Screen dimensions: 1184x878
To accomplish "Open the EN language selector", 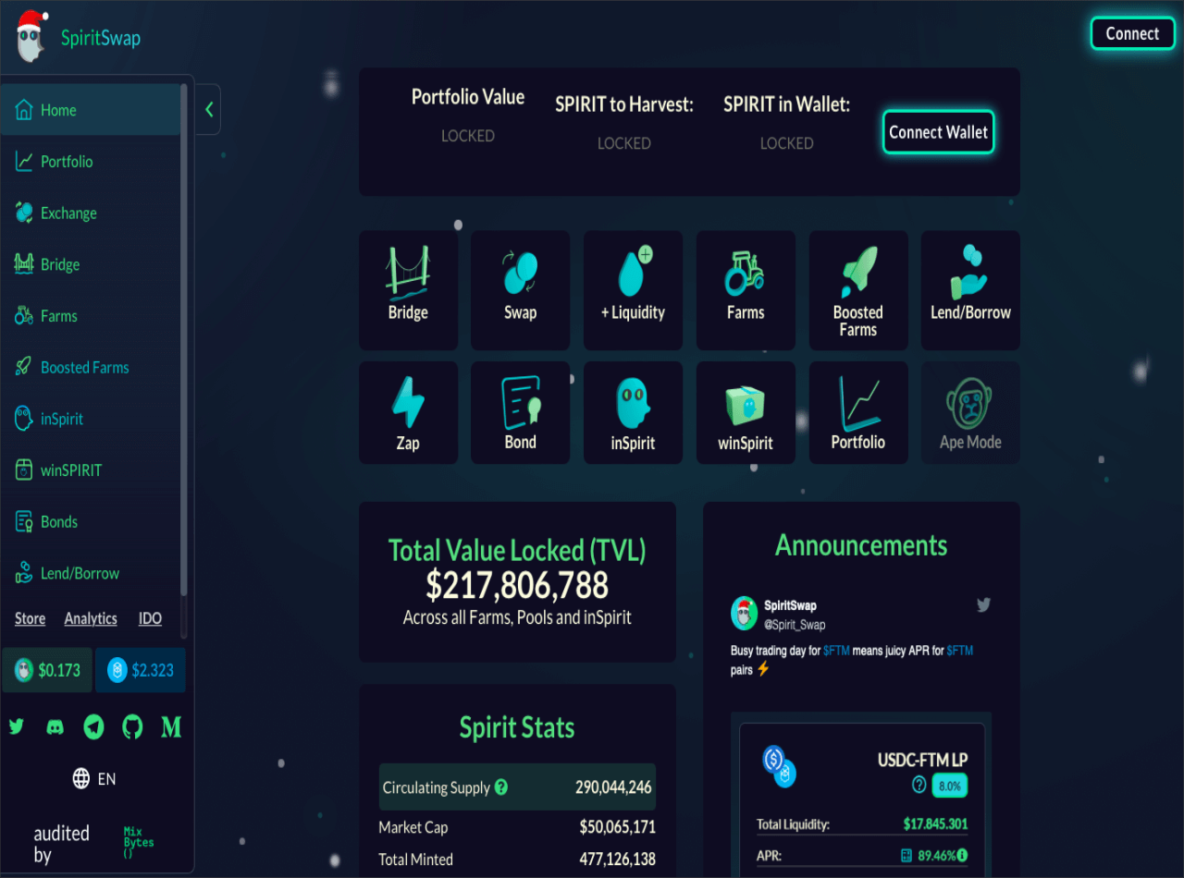I will click(x=94, y=779).
